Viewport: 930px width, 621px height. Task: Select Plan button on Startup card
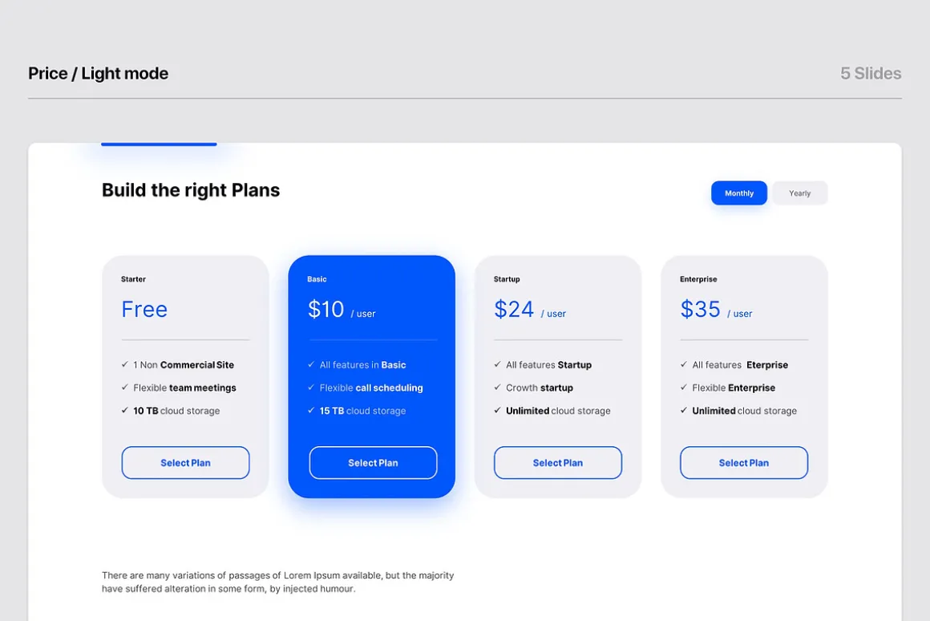coord(558,462)
